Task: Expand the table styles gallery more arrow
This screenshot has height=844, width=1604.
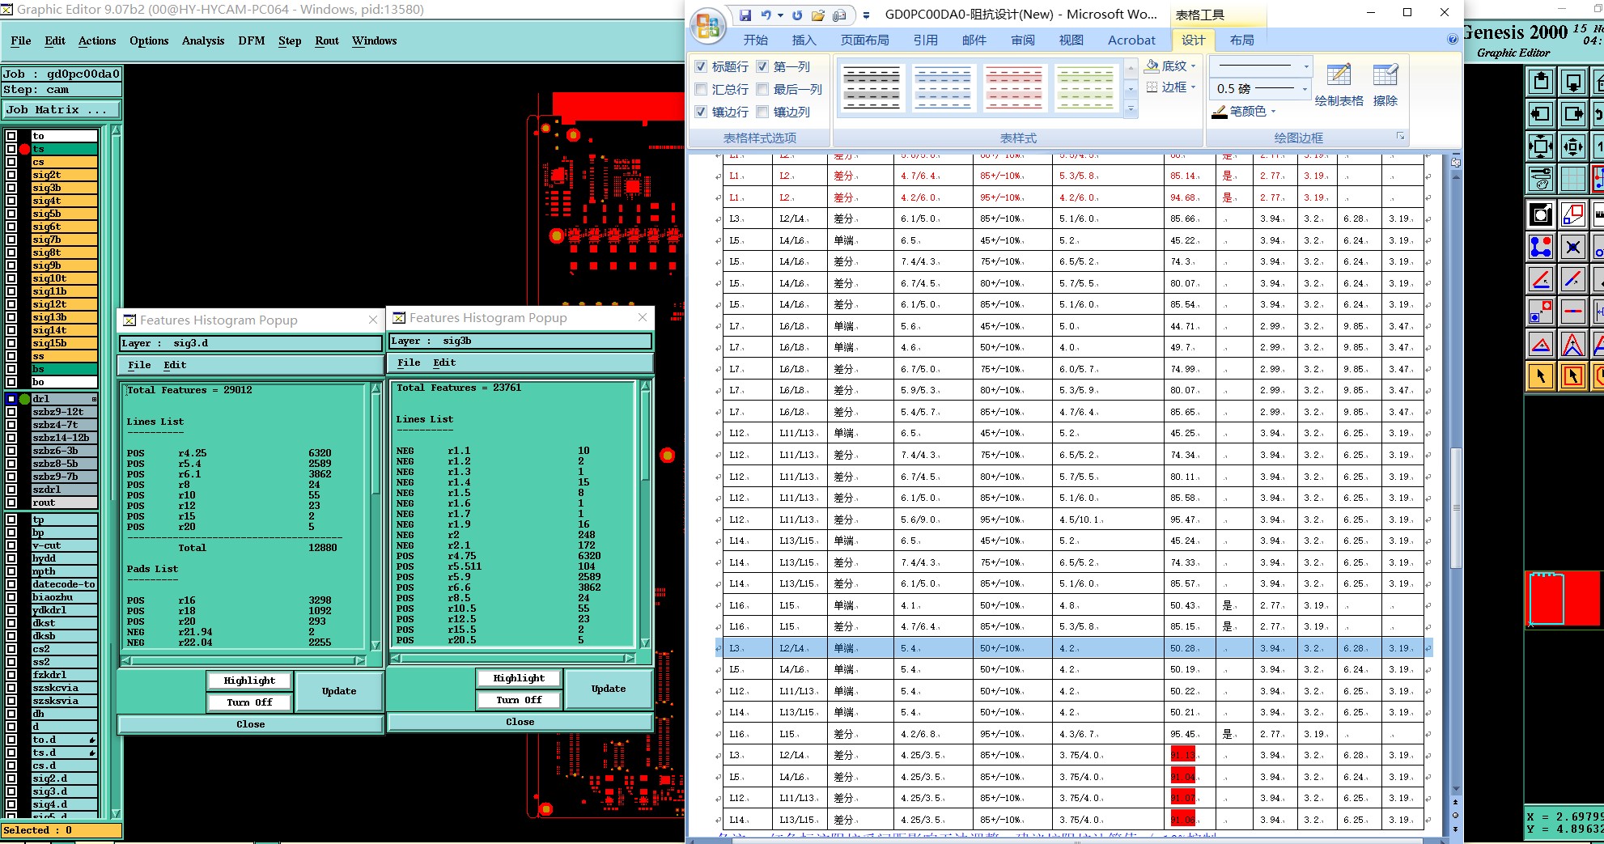Action: pyautogui.click(x=1131, y=108)
